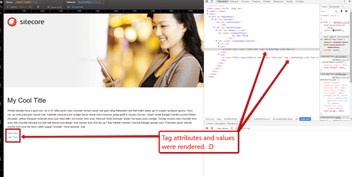Select the a.link-one breadcrumb item
Screen dimensions: 352x177
tap(305, 119)
